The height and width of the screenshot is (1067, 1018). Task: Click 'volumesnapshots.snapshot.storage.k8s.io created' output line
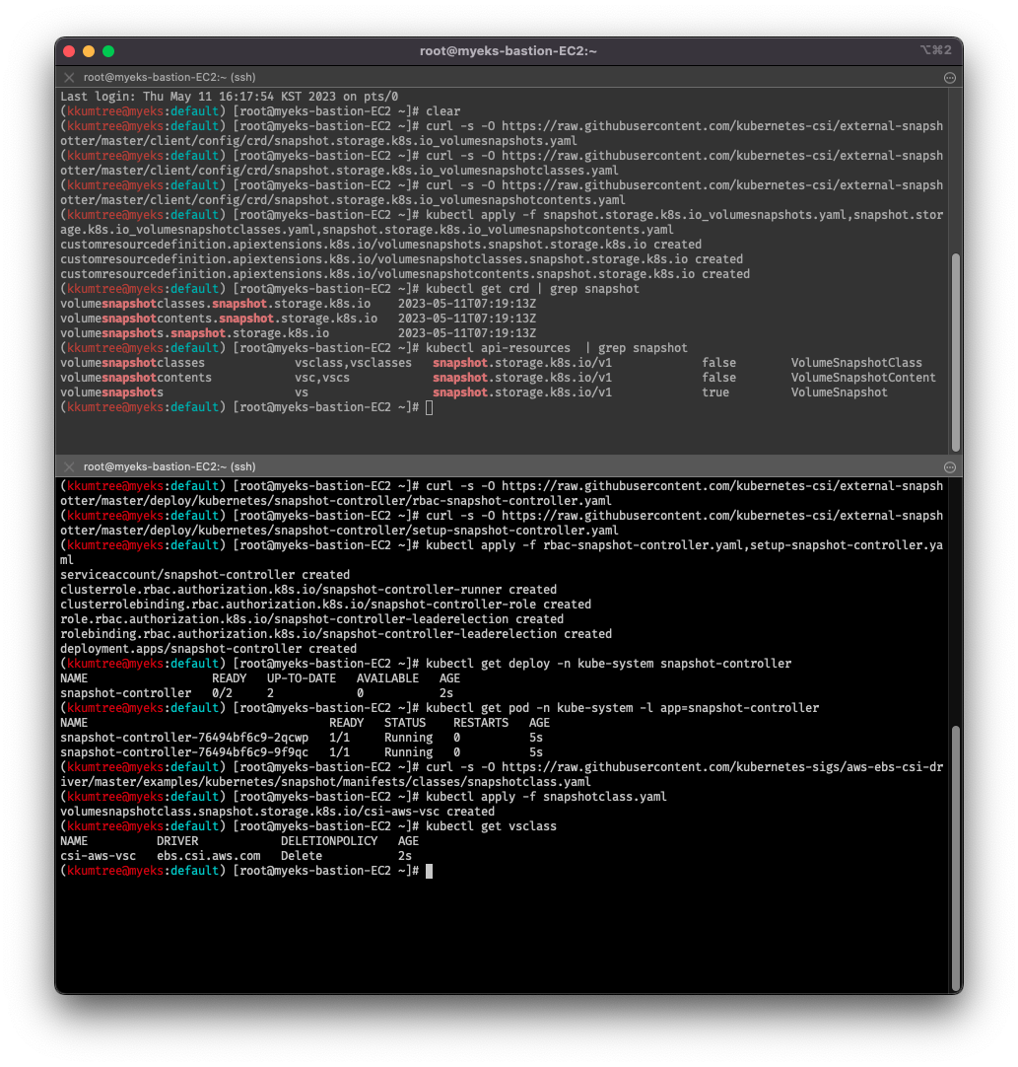[380, 245]
